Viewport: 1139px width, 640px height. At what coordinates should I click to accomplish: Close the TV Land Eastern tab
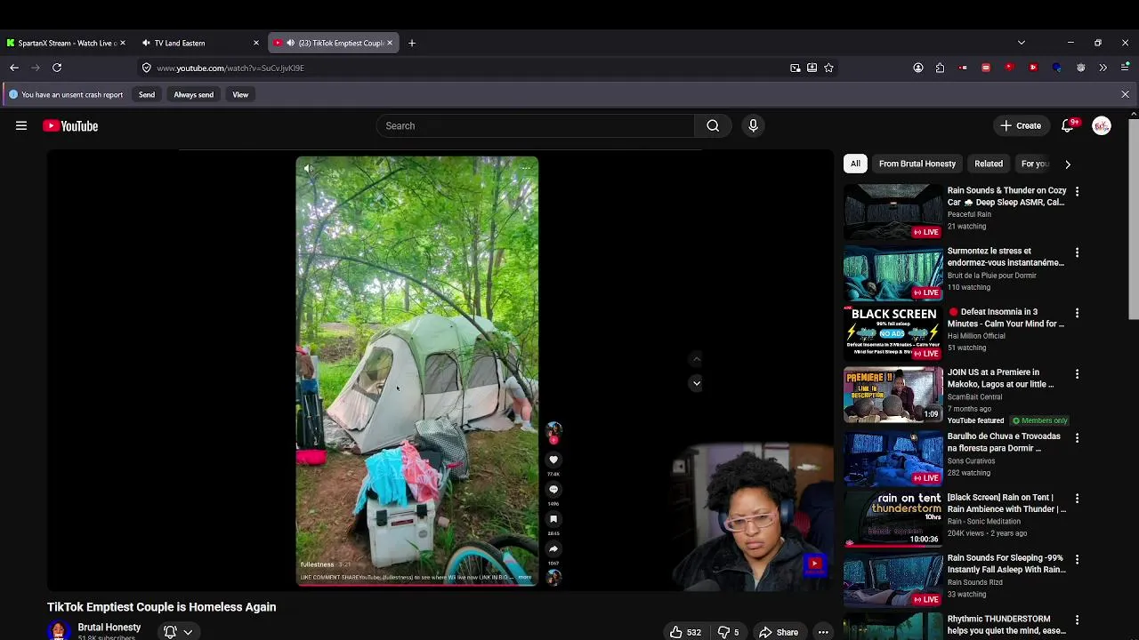tap(256, 43)
